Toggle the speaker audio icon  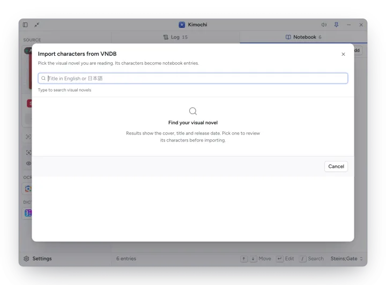tap(324, 25)
